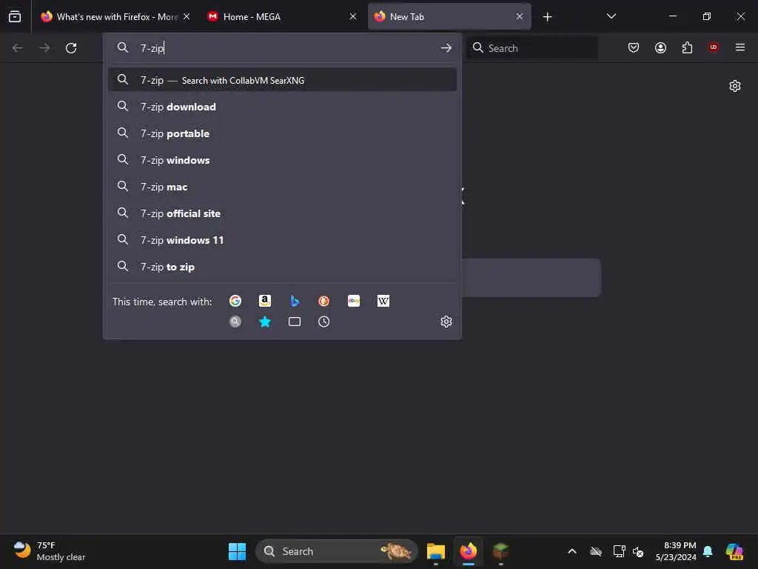Open the OneDrive cloud tray icon

(x=596, y=551)
